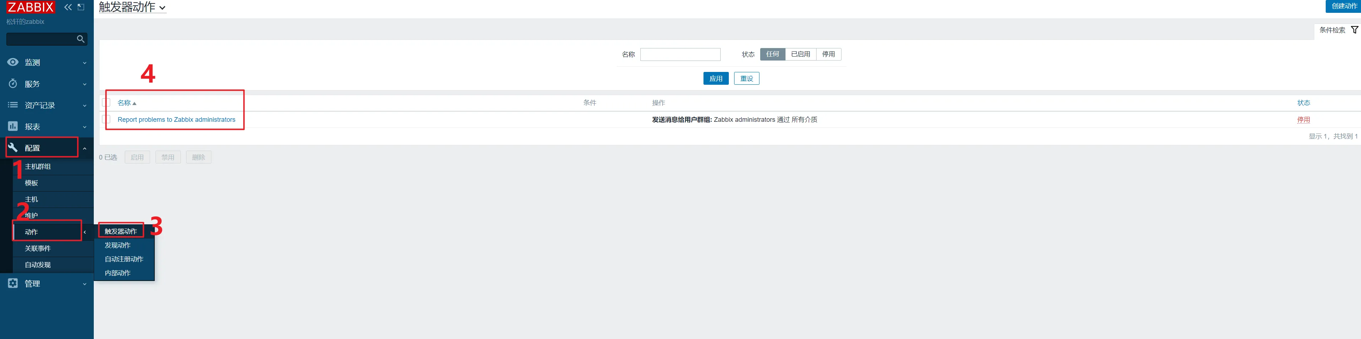Click the filter funnel icon (条件检索)
Screen dimensions: 1361x339
click(1354, 30)
